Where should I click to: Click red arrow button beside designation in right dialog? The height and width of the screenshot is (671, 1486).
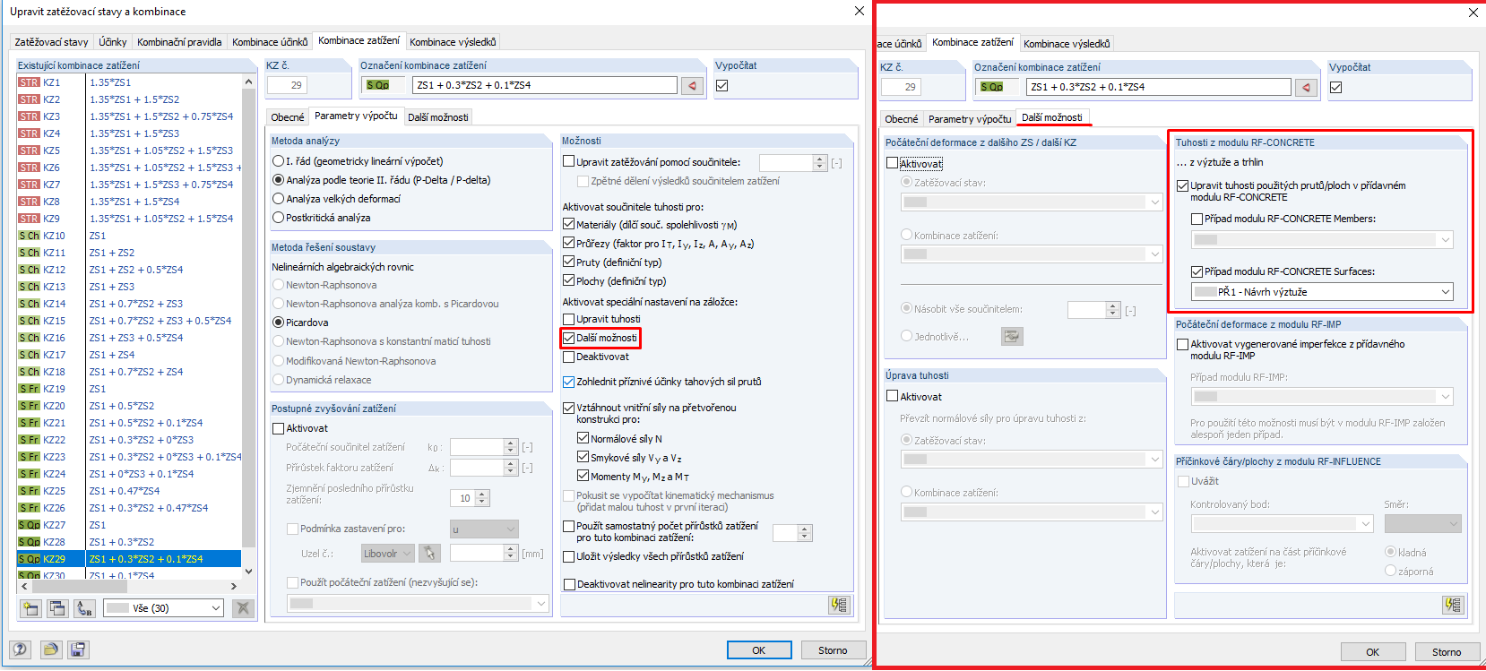(x=1306, y=87)
